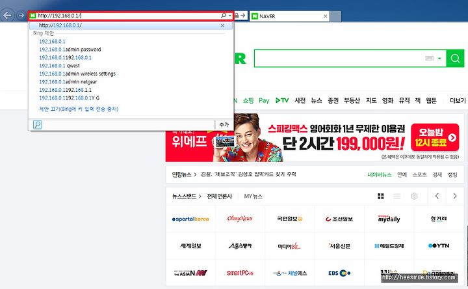Open the 부동산 menu item
The image size is (468, 289).
click(x=352, y=100)
